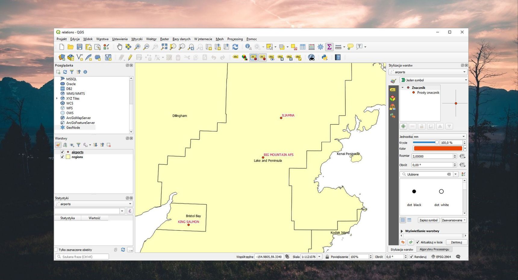Click the Zoom Full extent icon
This screenshot has height=280, width=518.
[164, 47]
